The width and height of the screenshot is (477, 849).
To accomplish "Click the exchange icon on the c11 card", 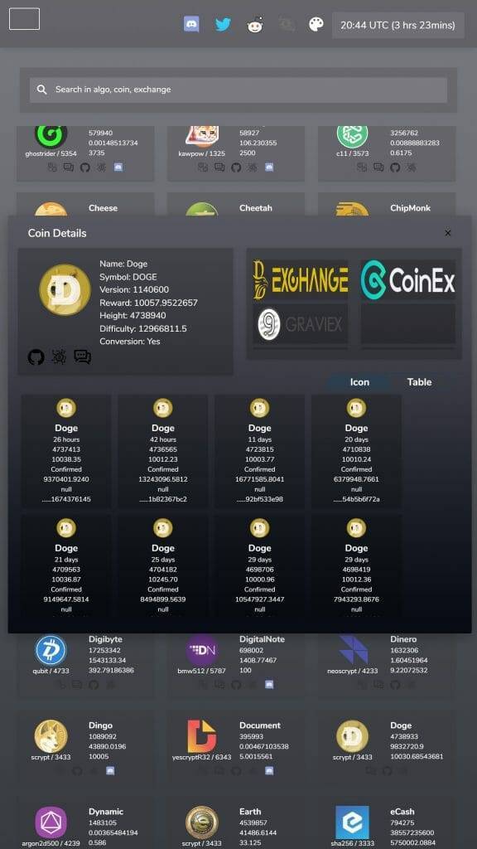I will (x=363, y=167).
